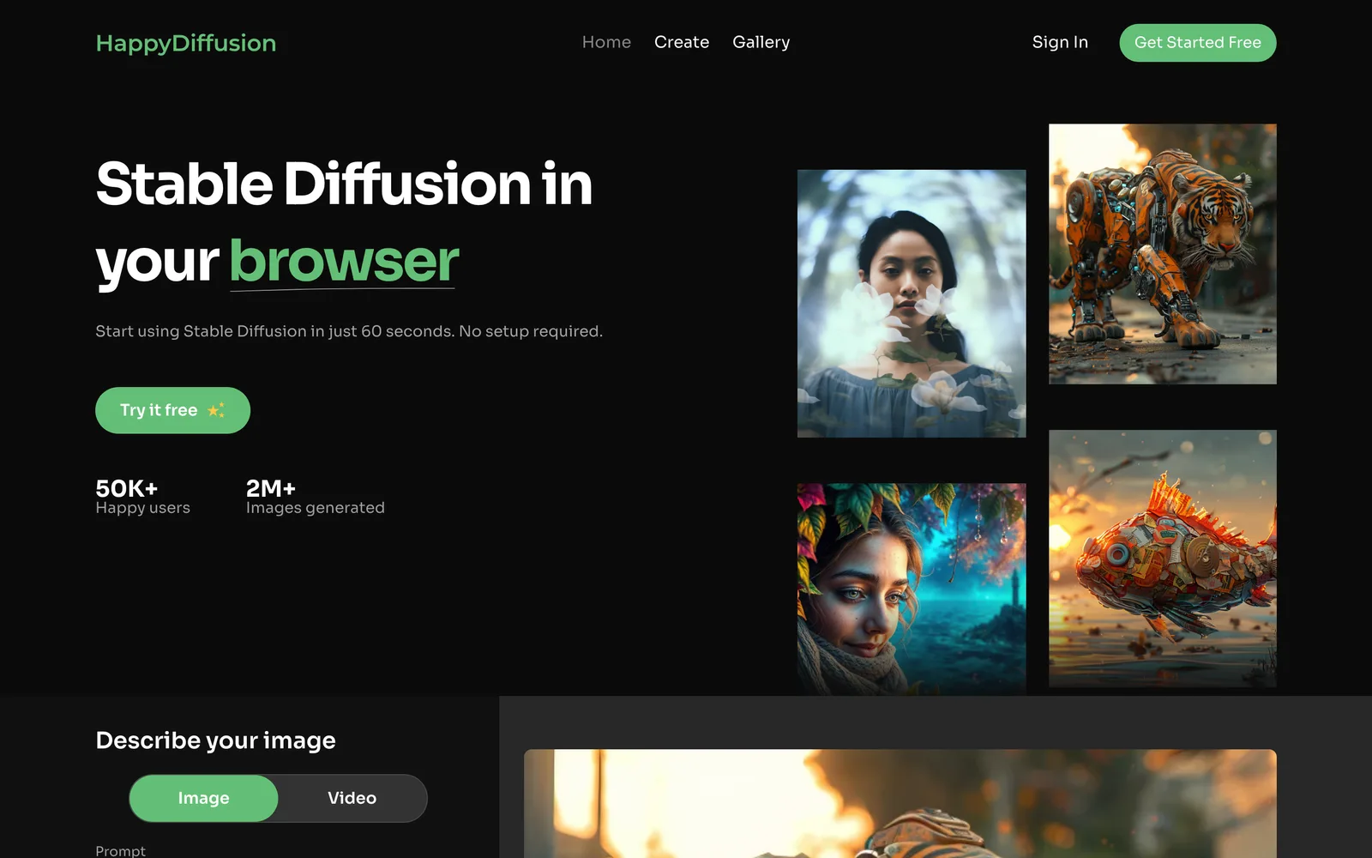Screen dimensions: 1372x858
Task: Click the Sign In link
Action: coord(1060,42)
